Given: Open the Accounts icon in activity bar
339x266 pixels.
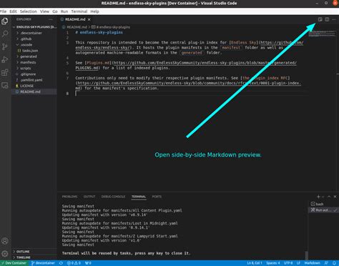Looking at the screenshot, I should [5, 241].
